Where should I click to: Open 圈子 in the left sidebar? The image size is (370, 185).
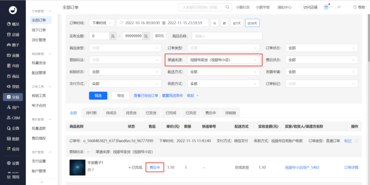coord(13,45)
